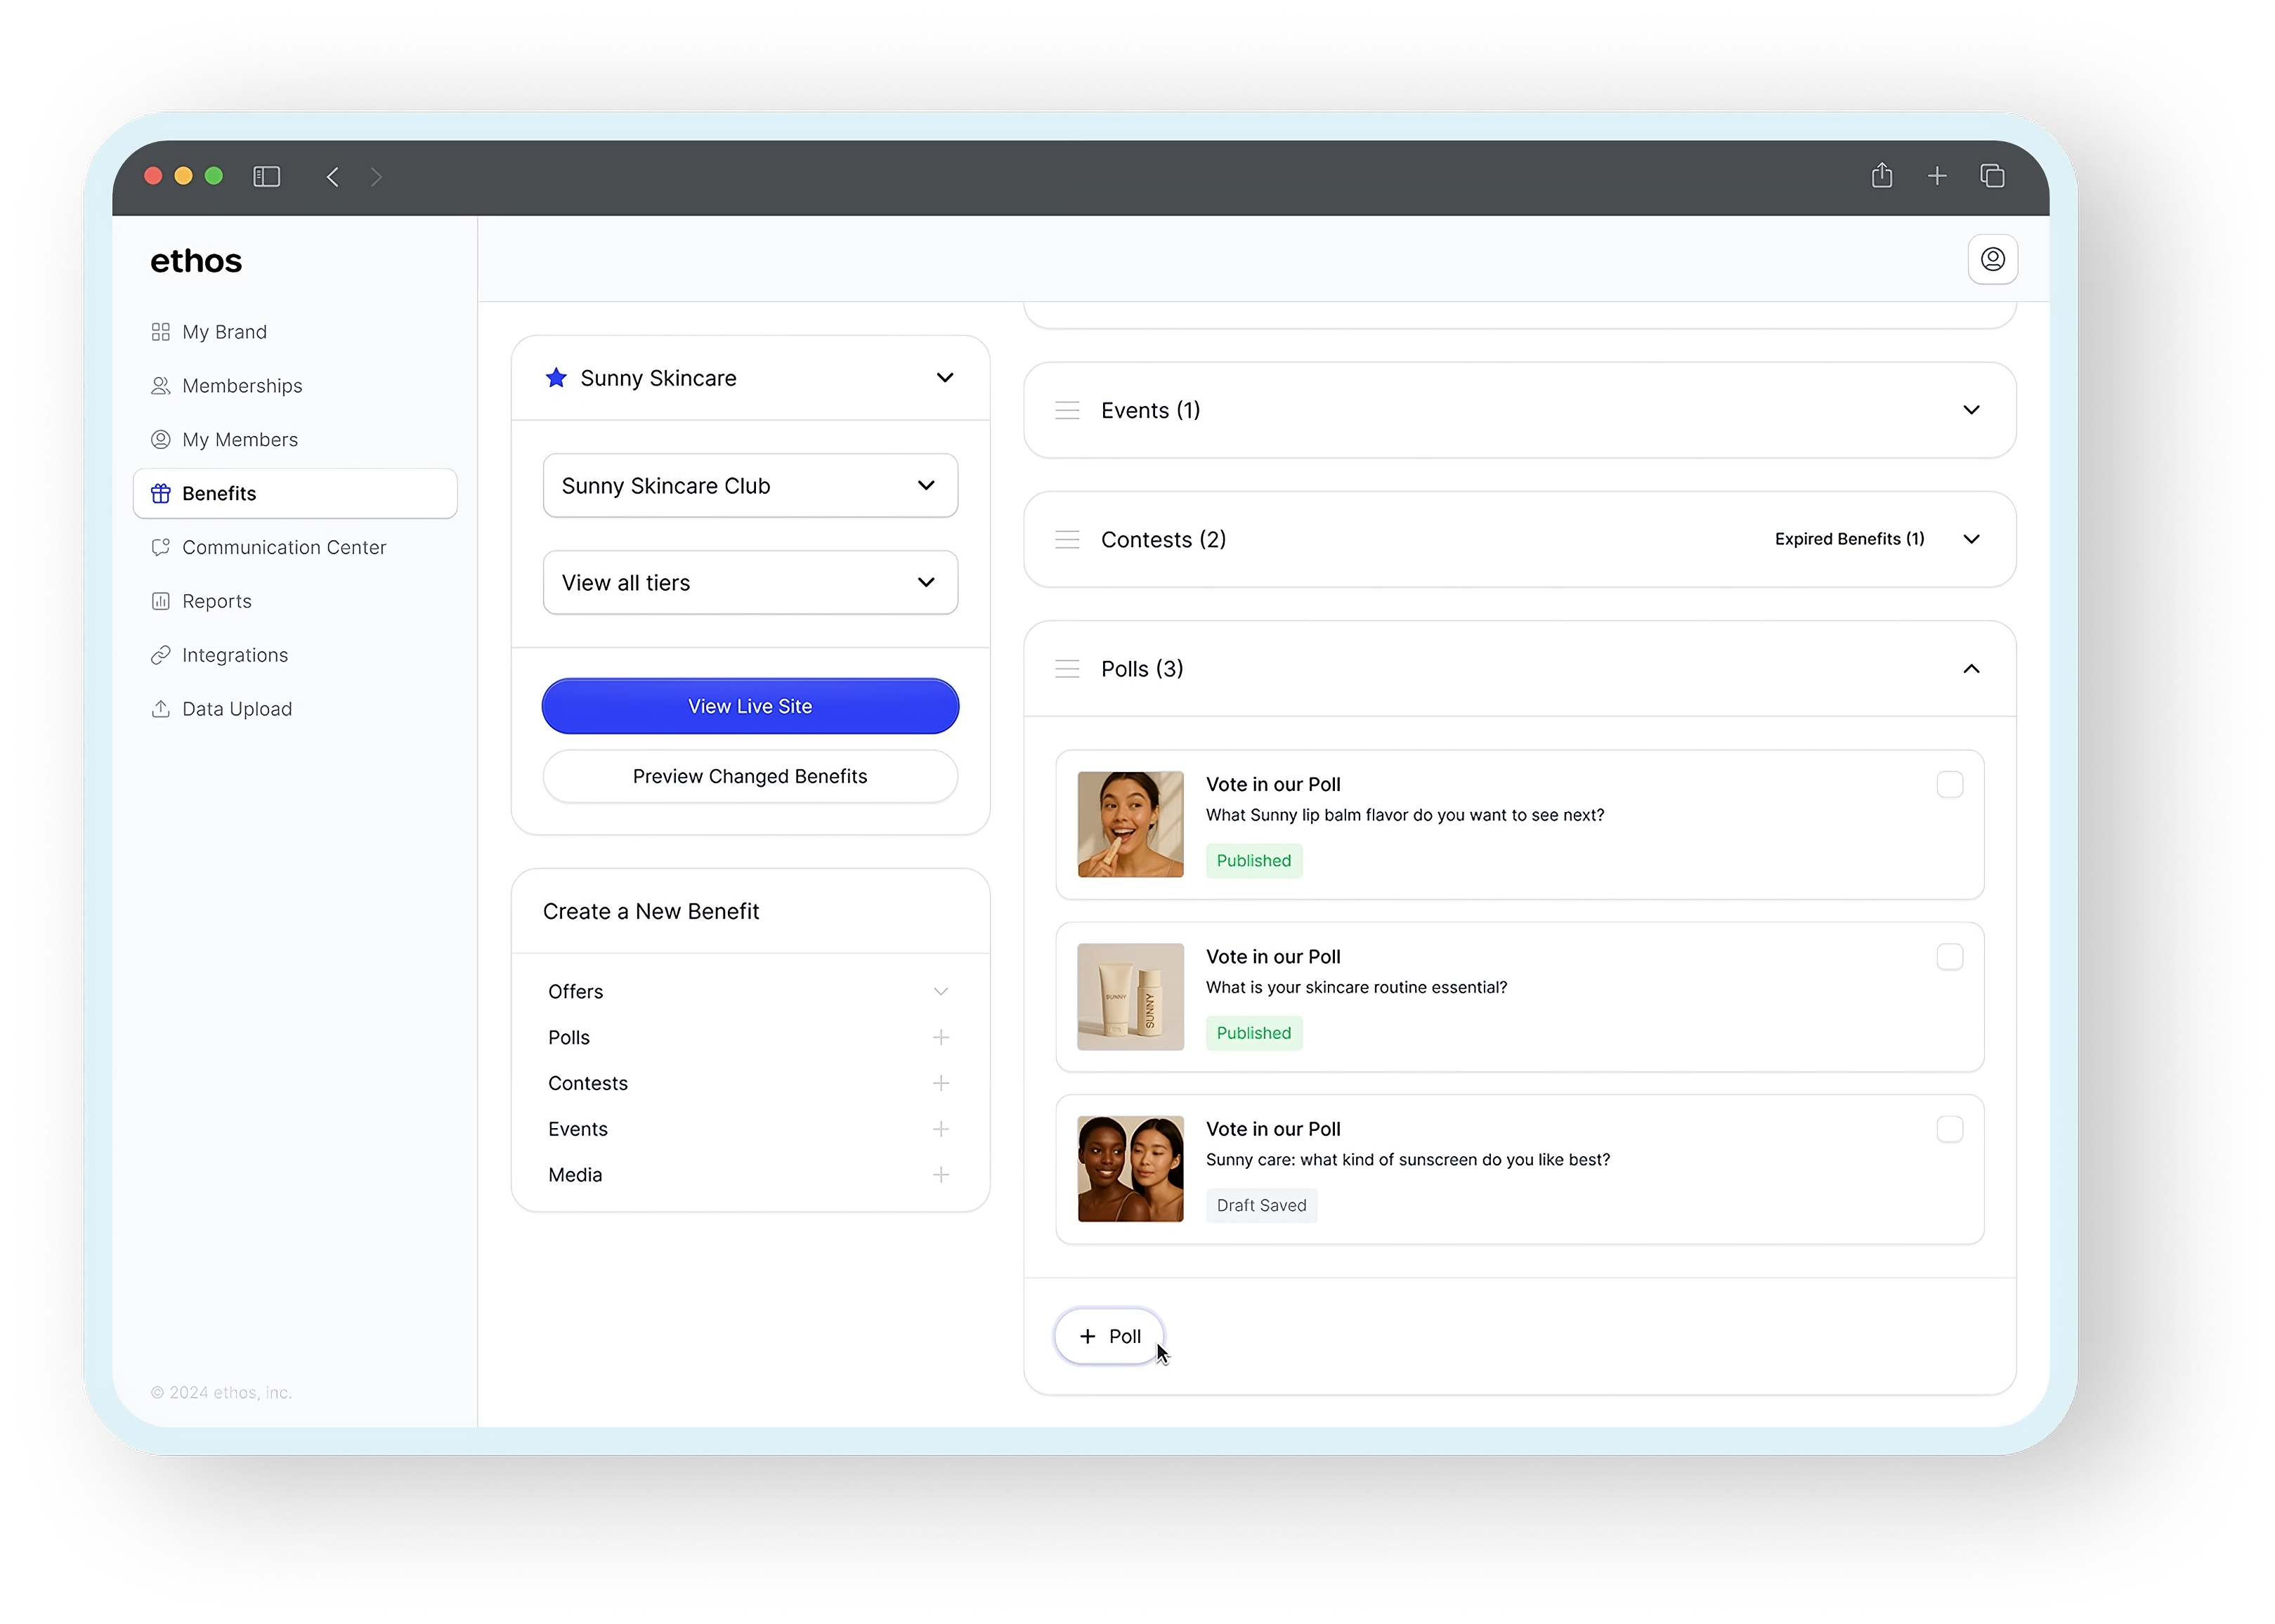Open the View all tiers dropdown

[x=750, y=583]
